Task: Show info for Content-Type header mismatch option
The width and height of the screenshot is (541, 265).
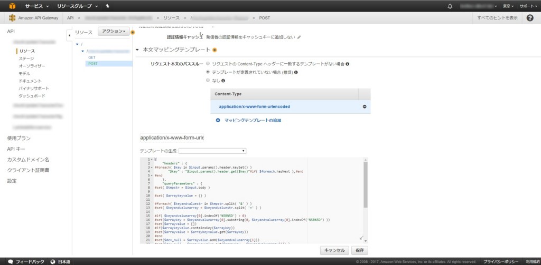Action: [x=348, y=64]
